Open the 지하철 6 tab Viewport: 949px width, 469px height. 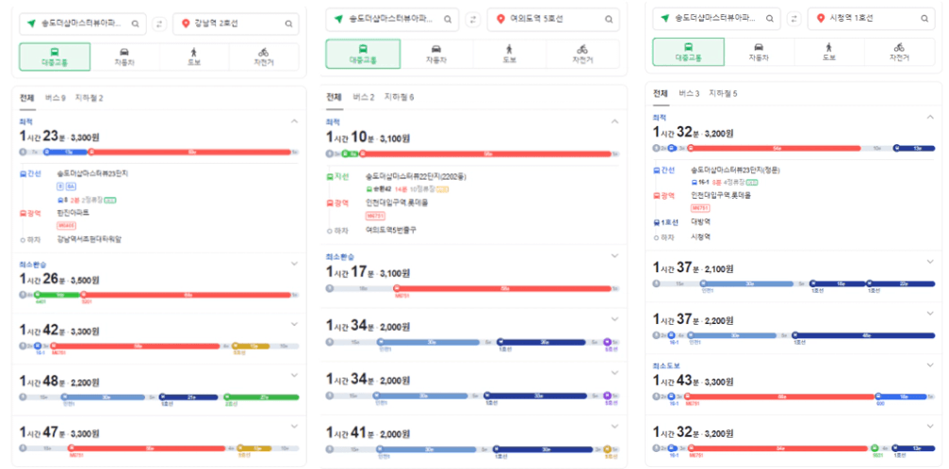[399, 97]
